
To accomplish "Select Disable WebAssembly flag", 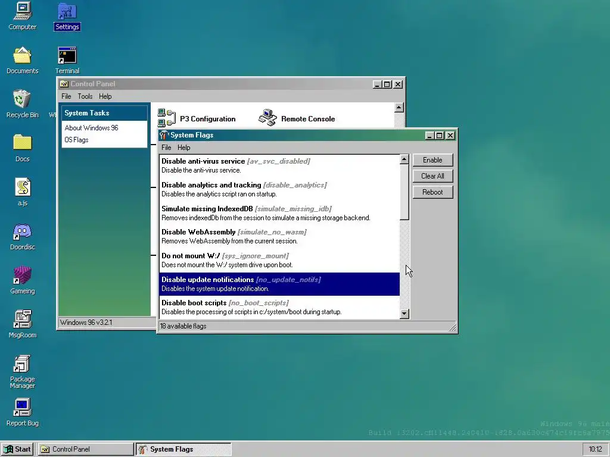I will point(279,236).
